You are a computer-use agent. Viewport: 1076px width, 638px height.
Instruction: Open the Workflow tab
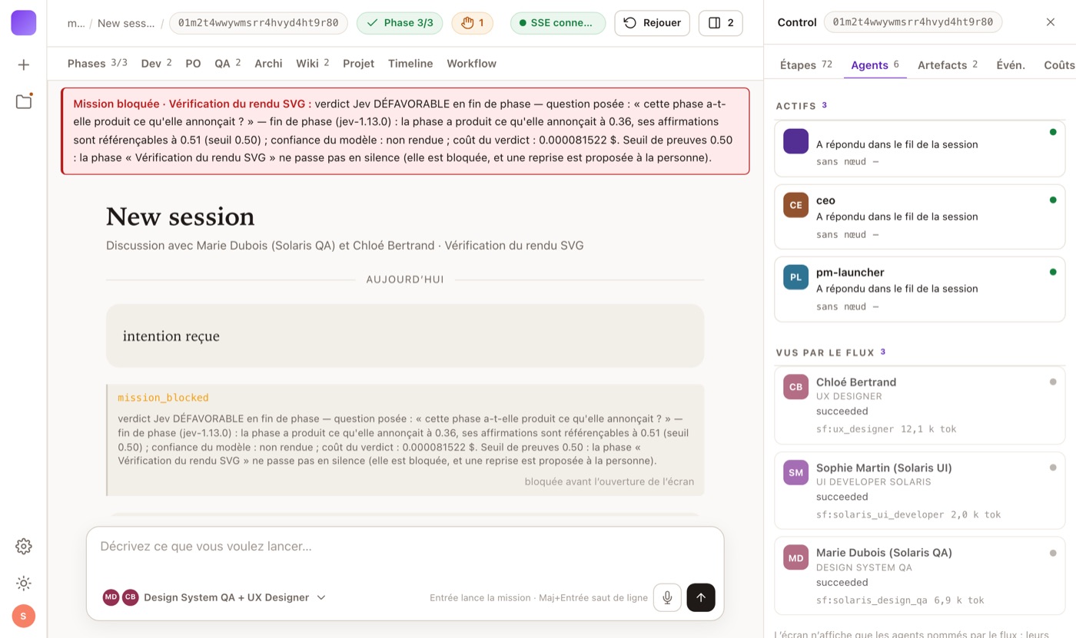click(x=471, y=64)
